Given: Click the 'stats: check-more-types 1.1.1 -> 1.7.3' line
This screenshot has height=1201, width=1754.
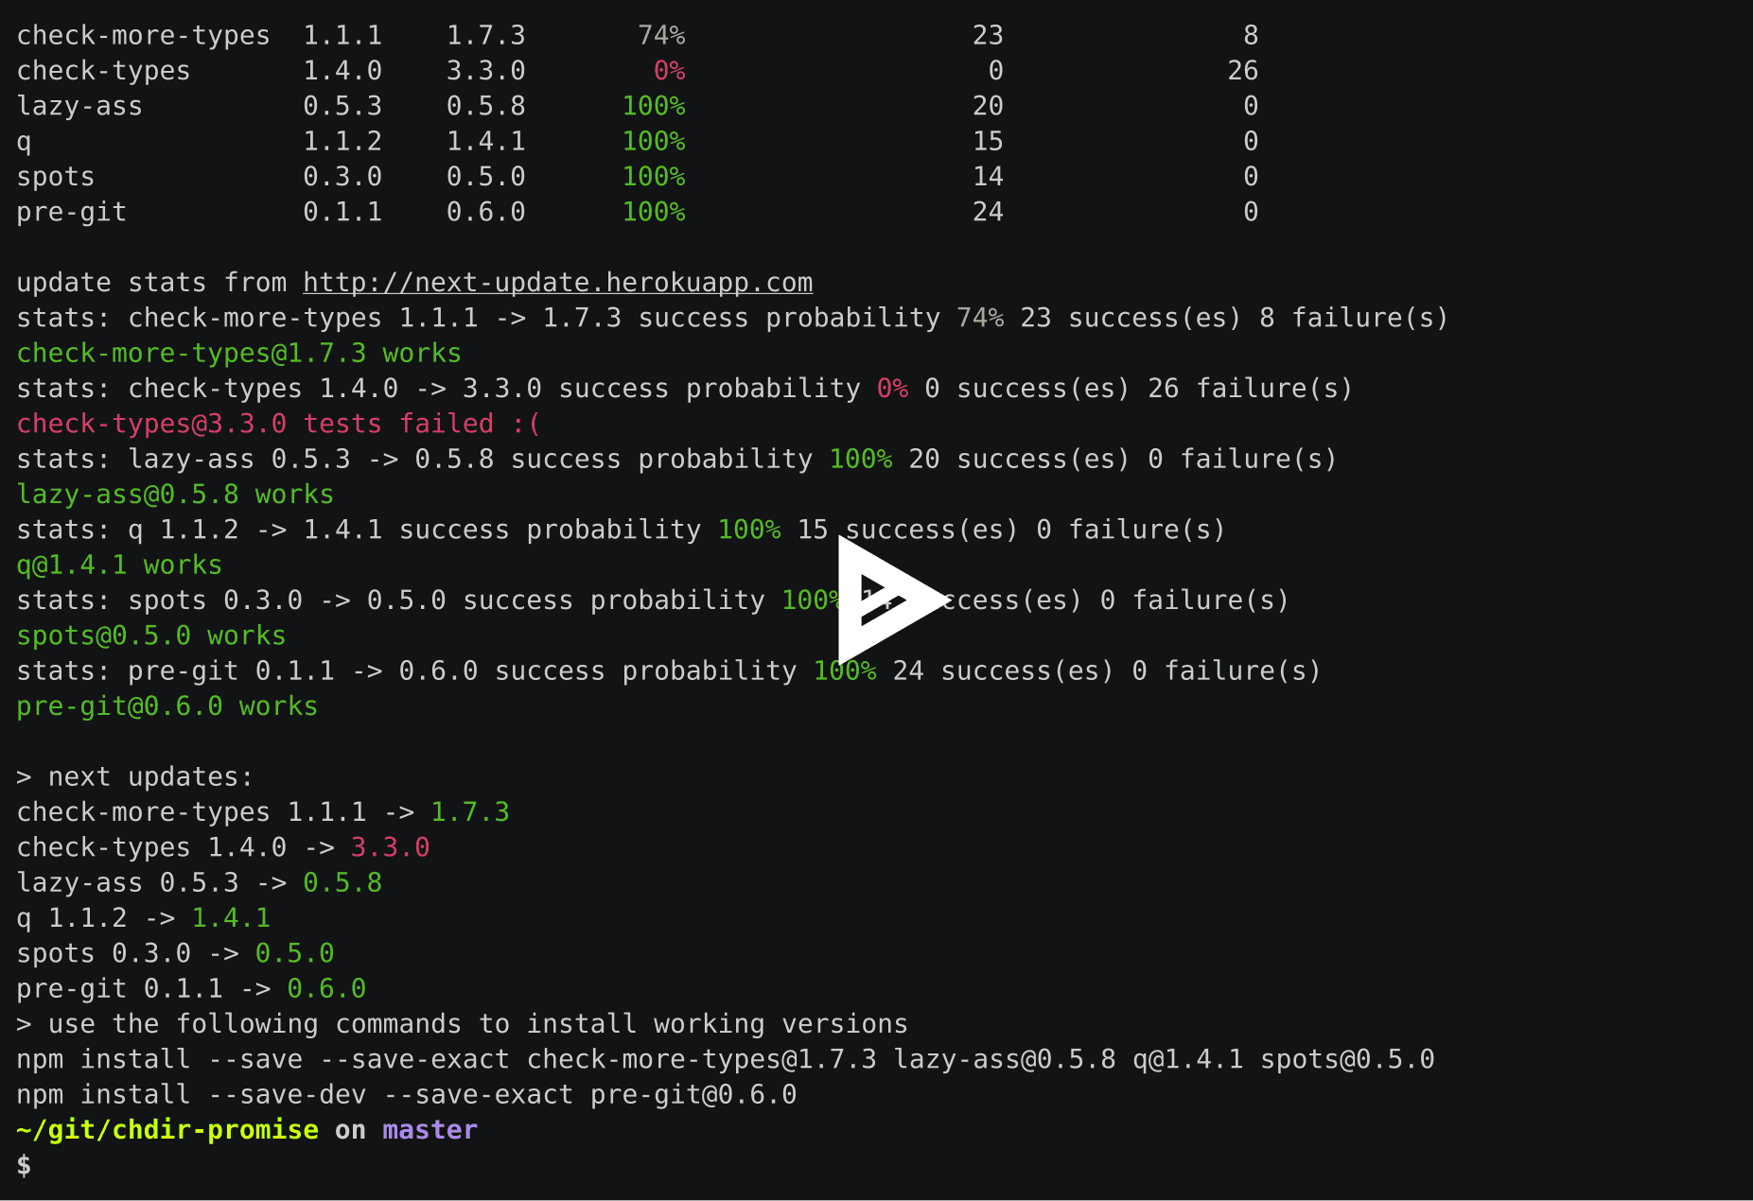Looking at the screenshot, I should 733,318.
